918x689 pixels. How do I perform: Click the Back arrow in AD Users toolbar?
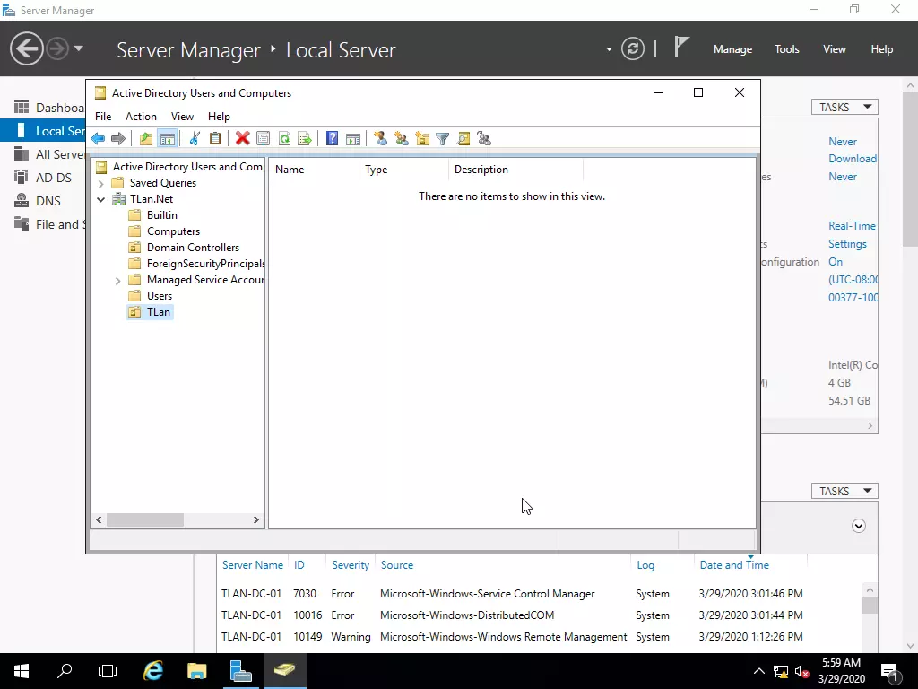(98, 139)
